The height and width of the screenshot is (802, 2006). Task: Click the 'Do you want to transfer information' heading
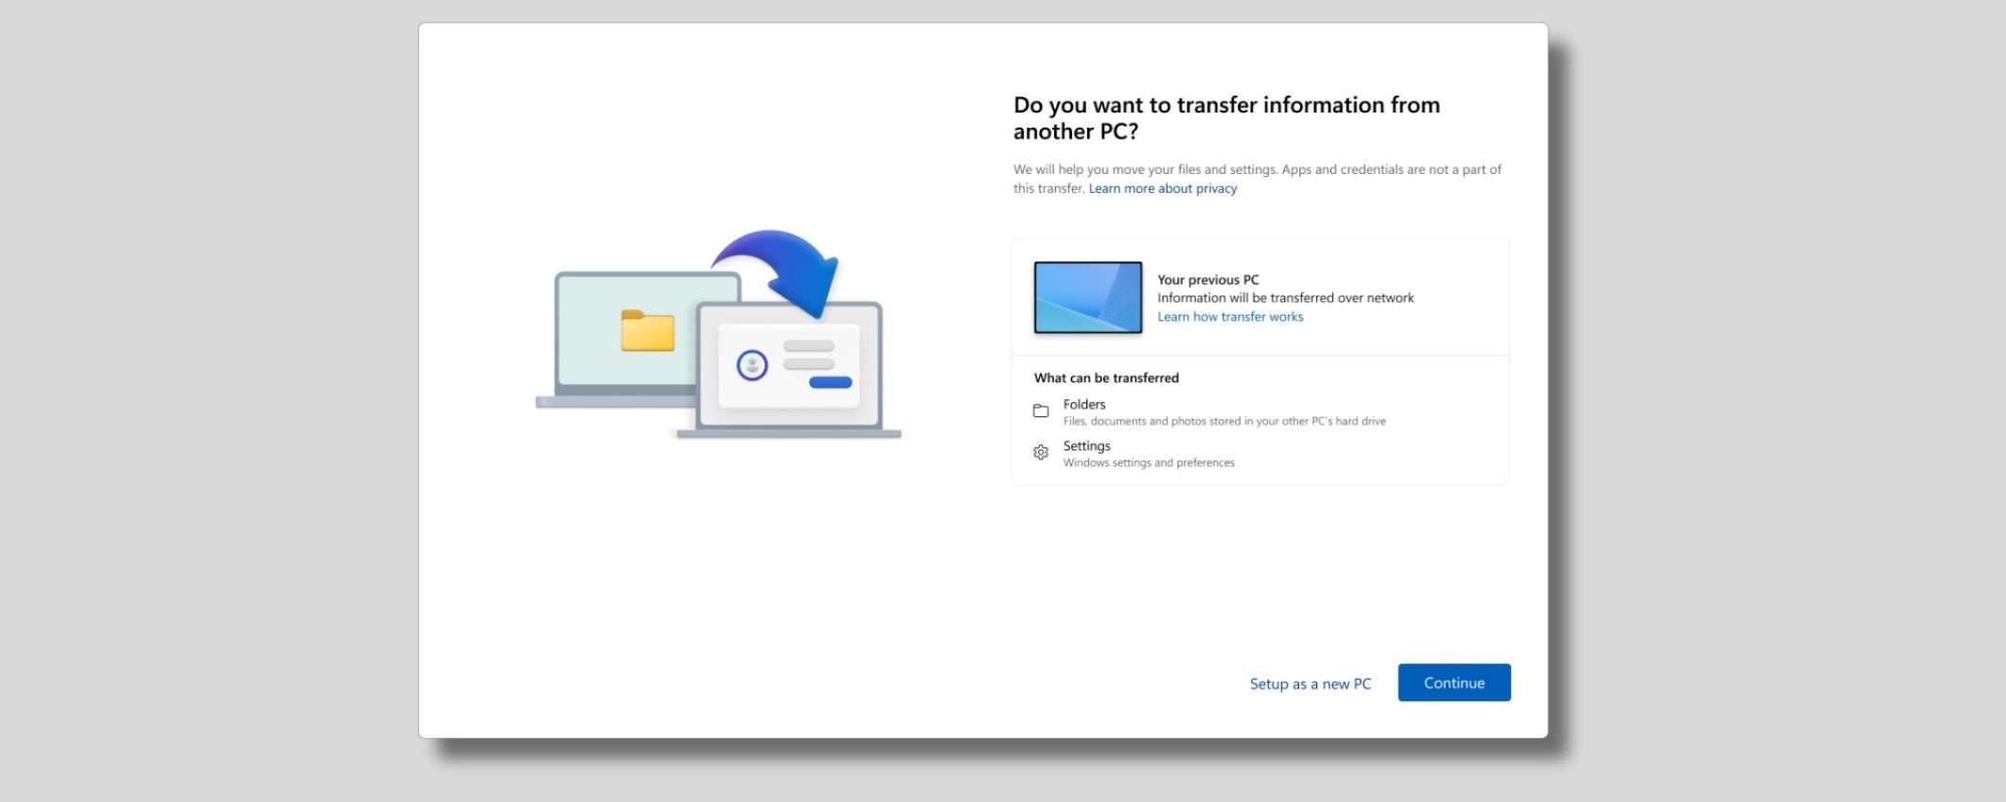pyautogui.click(x=1226, y=118)
